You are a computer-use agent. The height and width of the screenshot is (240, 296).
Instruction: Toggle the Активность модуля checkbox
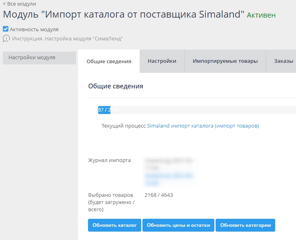point(6,29)
